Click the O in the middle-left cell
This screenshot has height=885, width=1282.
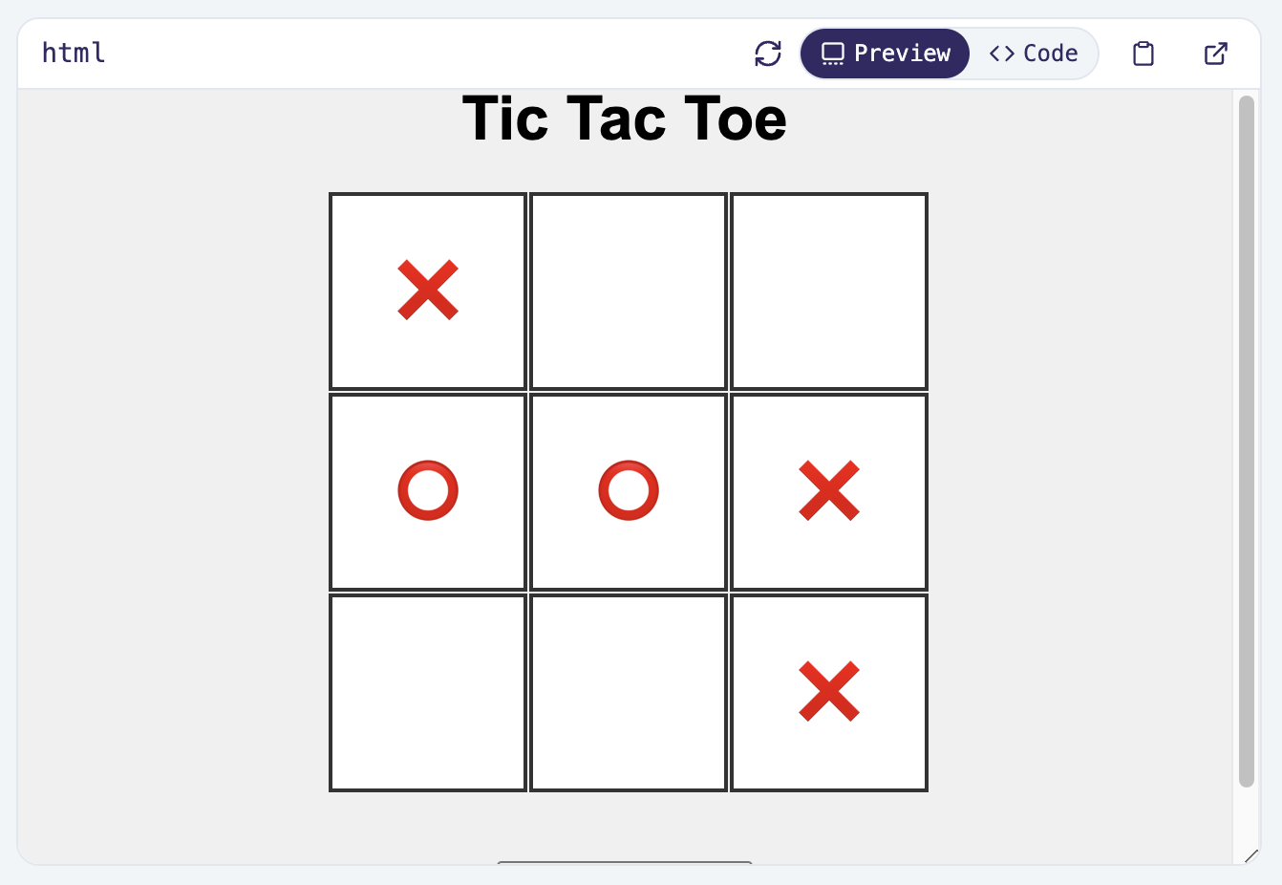pyautogui.click(x=428, y=491)
